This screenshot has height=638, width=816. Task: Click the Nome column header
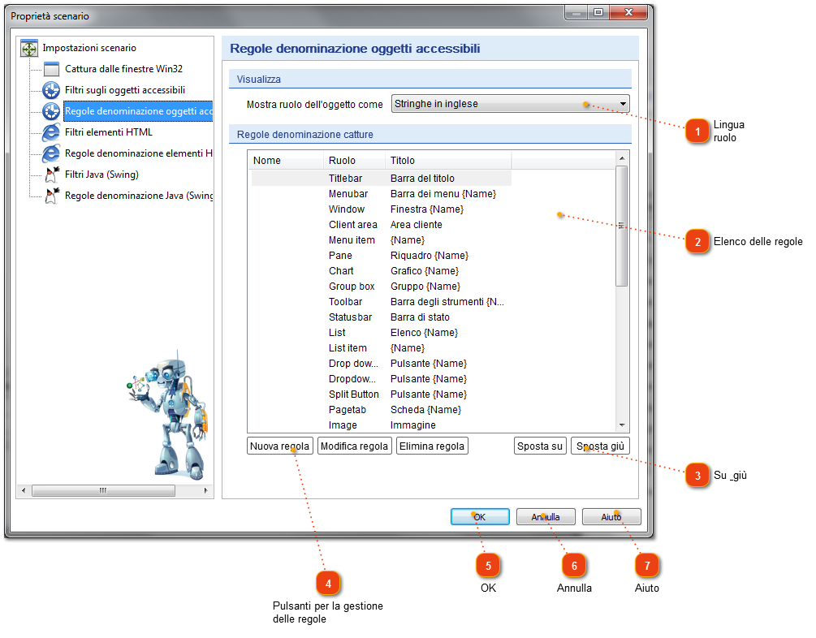tap(286, 160)
